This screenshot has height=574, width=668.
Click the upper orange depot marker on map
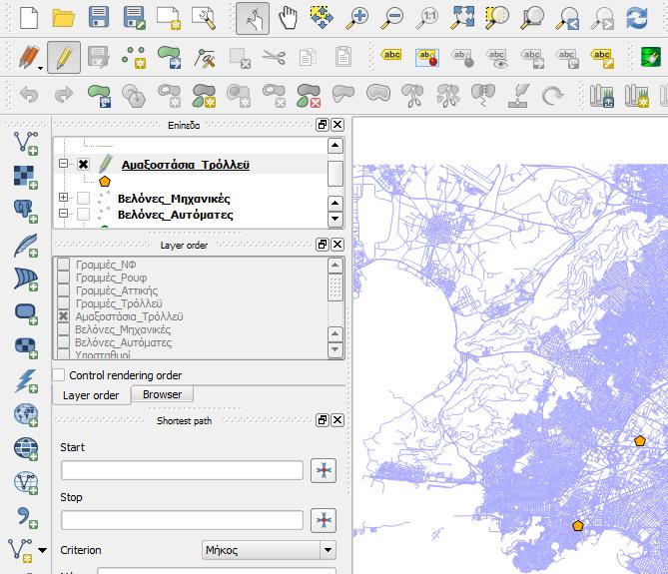[x=640, y=440]
